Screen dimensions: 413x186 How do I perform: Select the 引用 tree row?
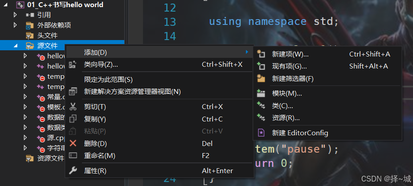pos(62,15)
